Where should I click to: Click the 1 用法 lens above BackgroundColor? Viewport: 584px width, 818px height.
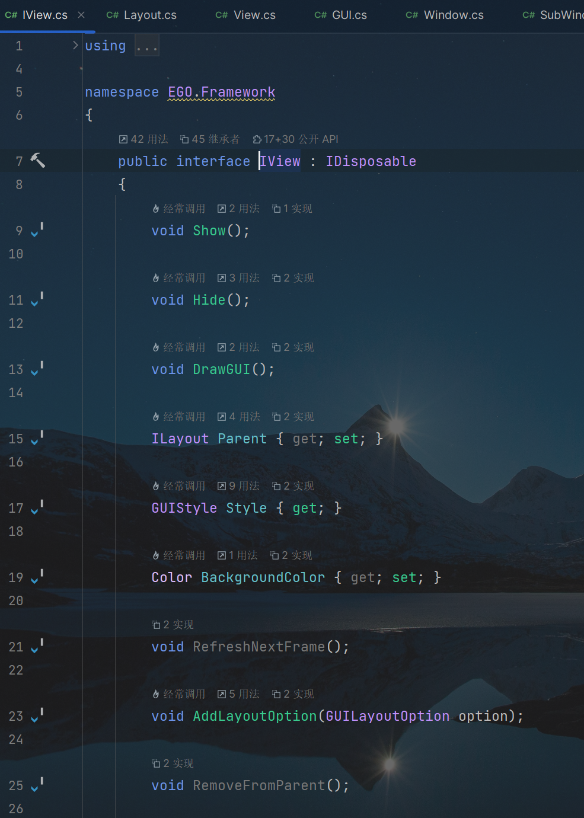(x=237, y=555)
